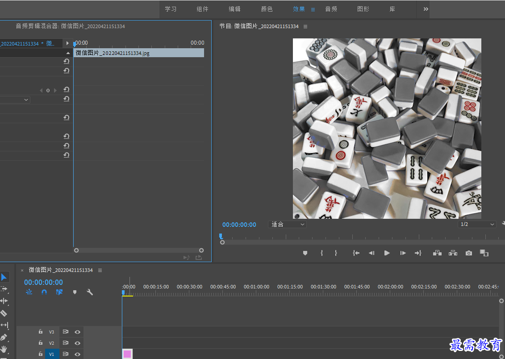This screenshot has width=505, height=359.
Task: Toggle V3 track visibility eye
Action: pyautogui.click(x=77, y=332)
